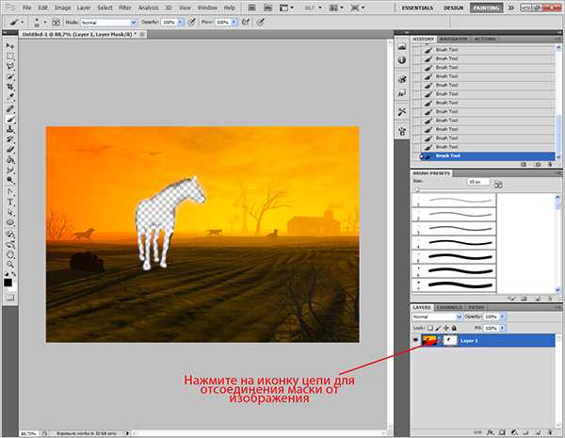
Task: Toggle lock all for layer
Action: point(454,328)
